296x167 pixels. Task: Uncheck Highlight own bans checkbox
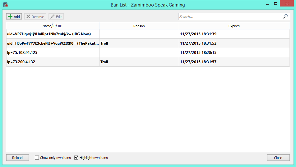[76, 158]
